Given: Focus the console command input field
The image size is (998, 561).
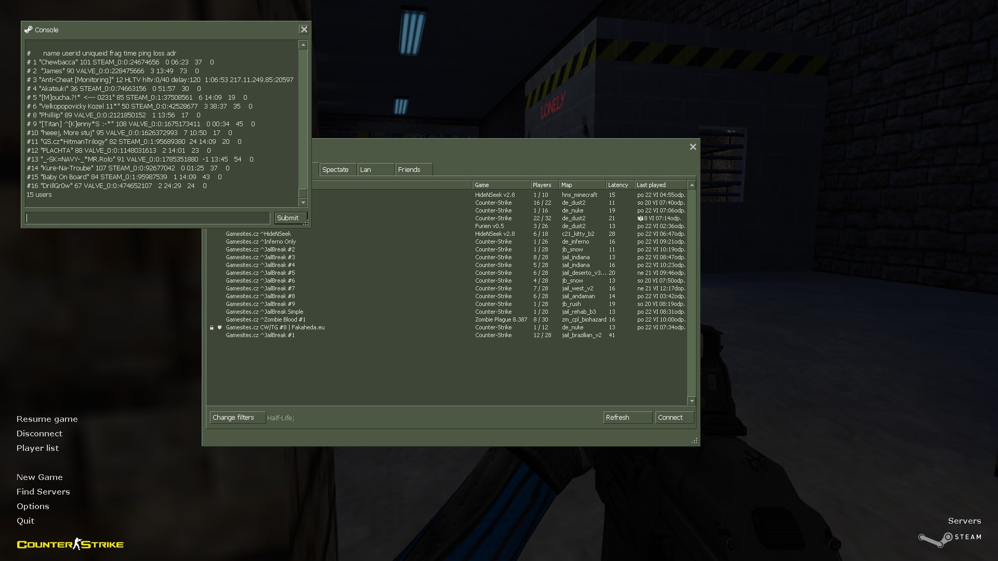Looking at the screenshot, I should coord(148,218).
